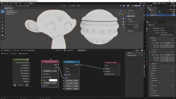Click the Material.001 name field in node editor

tap(72, 51)
